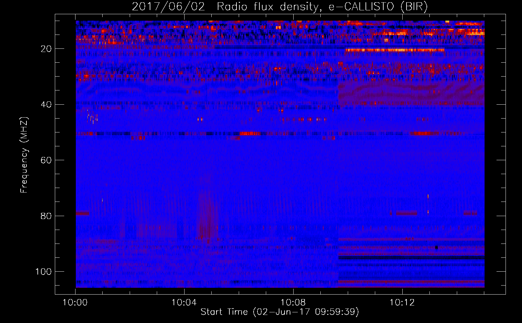522x323 pixels.
Task: Click the red burst at 50 MHz after 10:06
Action: (250, 133)
